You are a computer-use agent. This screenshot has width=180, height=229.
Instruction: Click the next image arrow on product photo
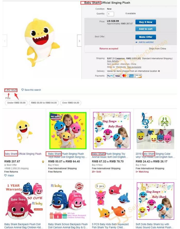[x=79, y=41]
